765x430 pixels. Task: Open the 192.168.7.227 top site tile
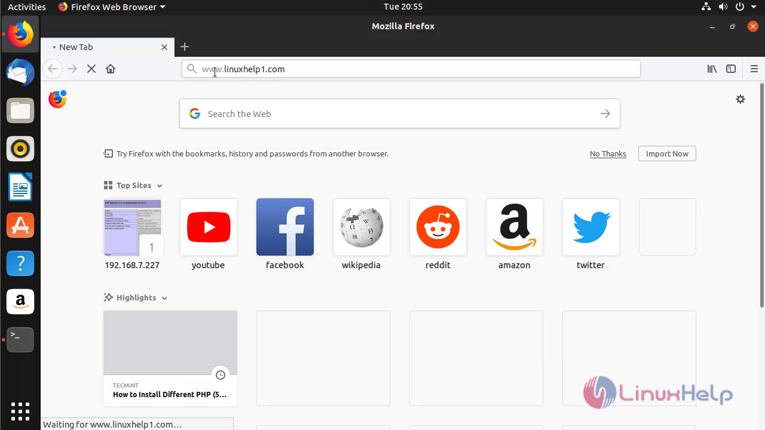132,234
